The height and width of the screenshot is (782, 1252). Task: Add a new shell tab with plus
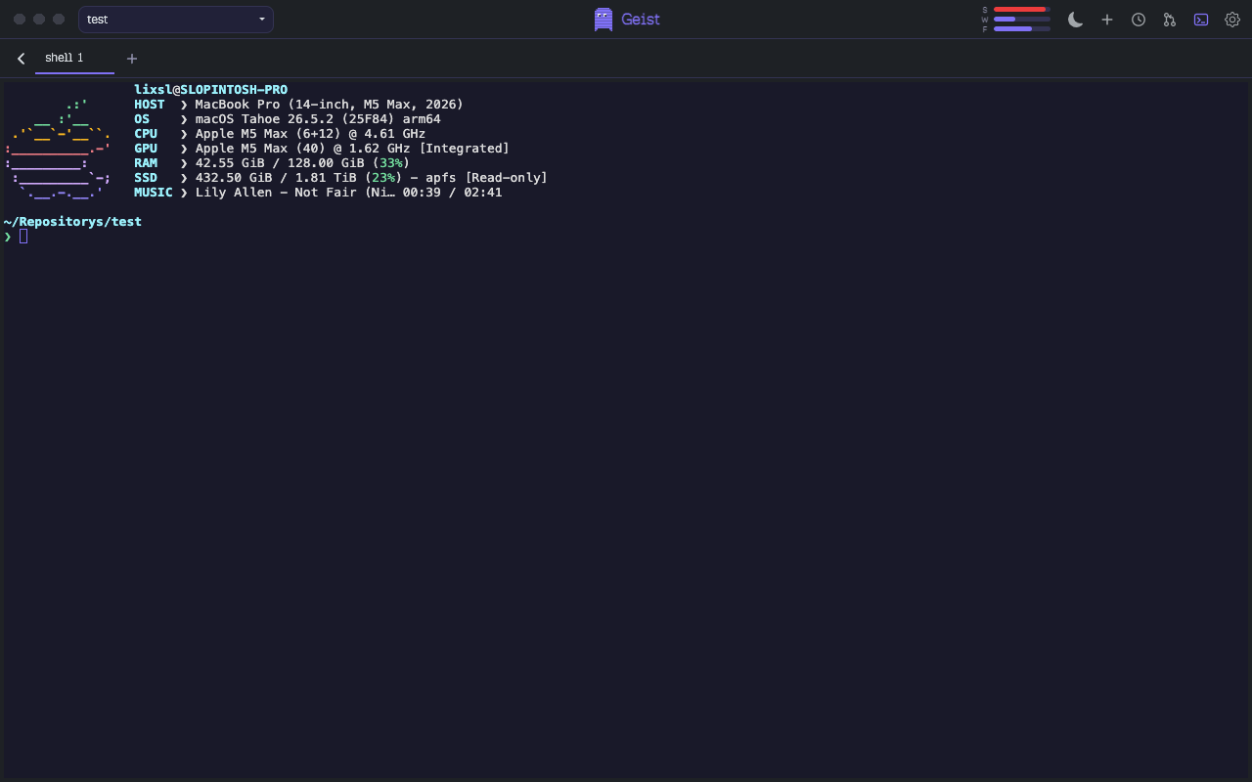(x=132, y=59)
